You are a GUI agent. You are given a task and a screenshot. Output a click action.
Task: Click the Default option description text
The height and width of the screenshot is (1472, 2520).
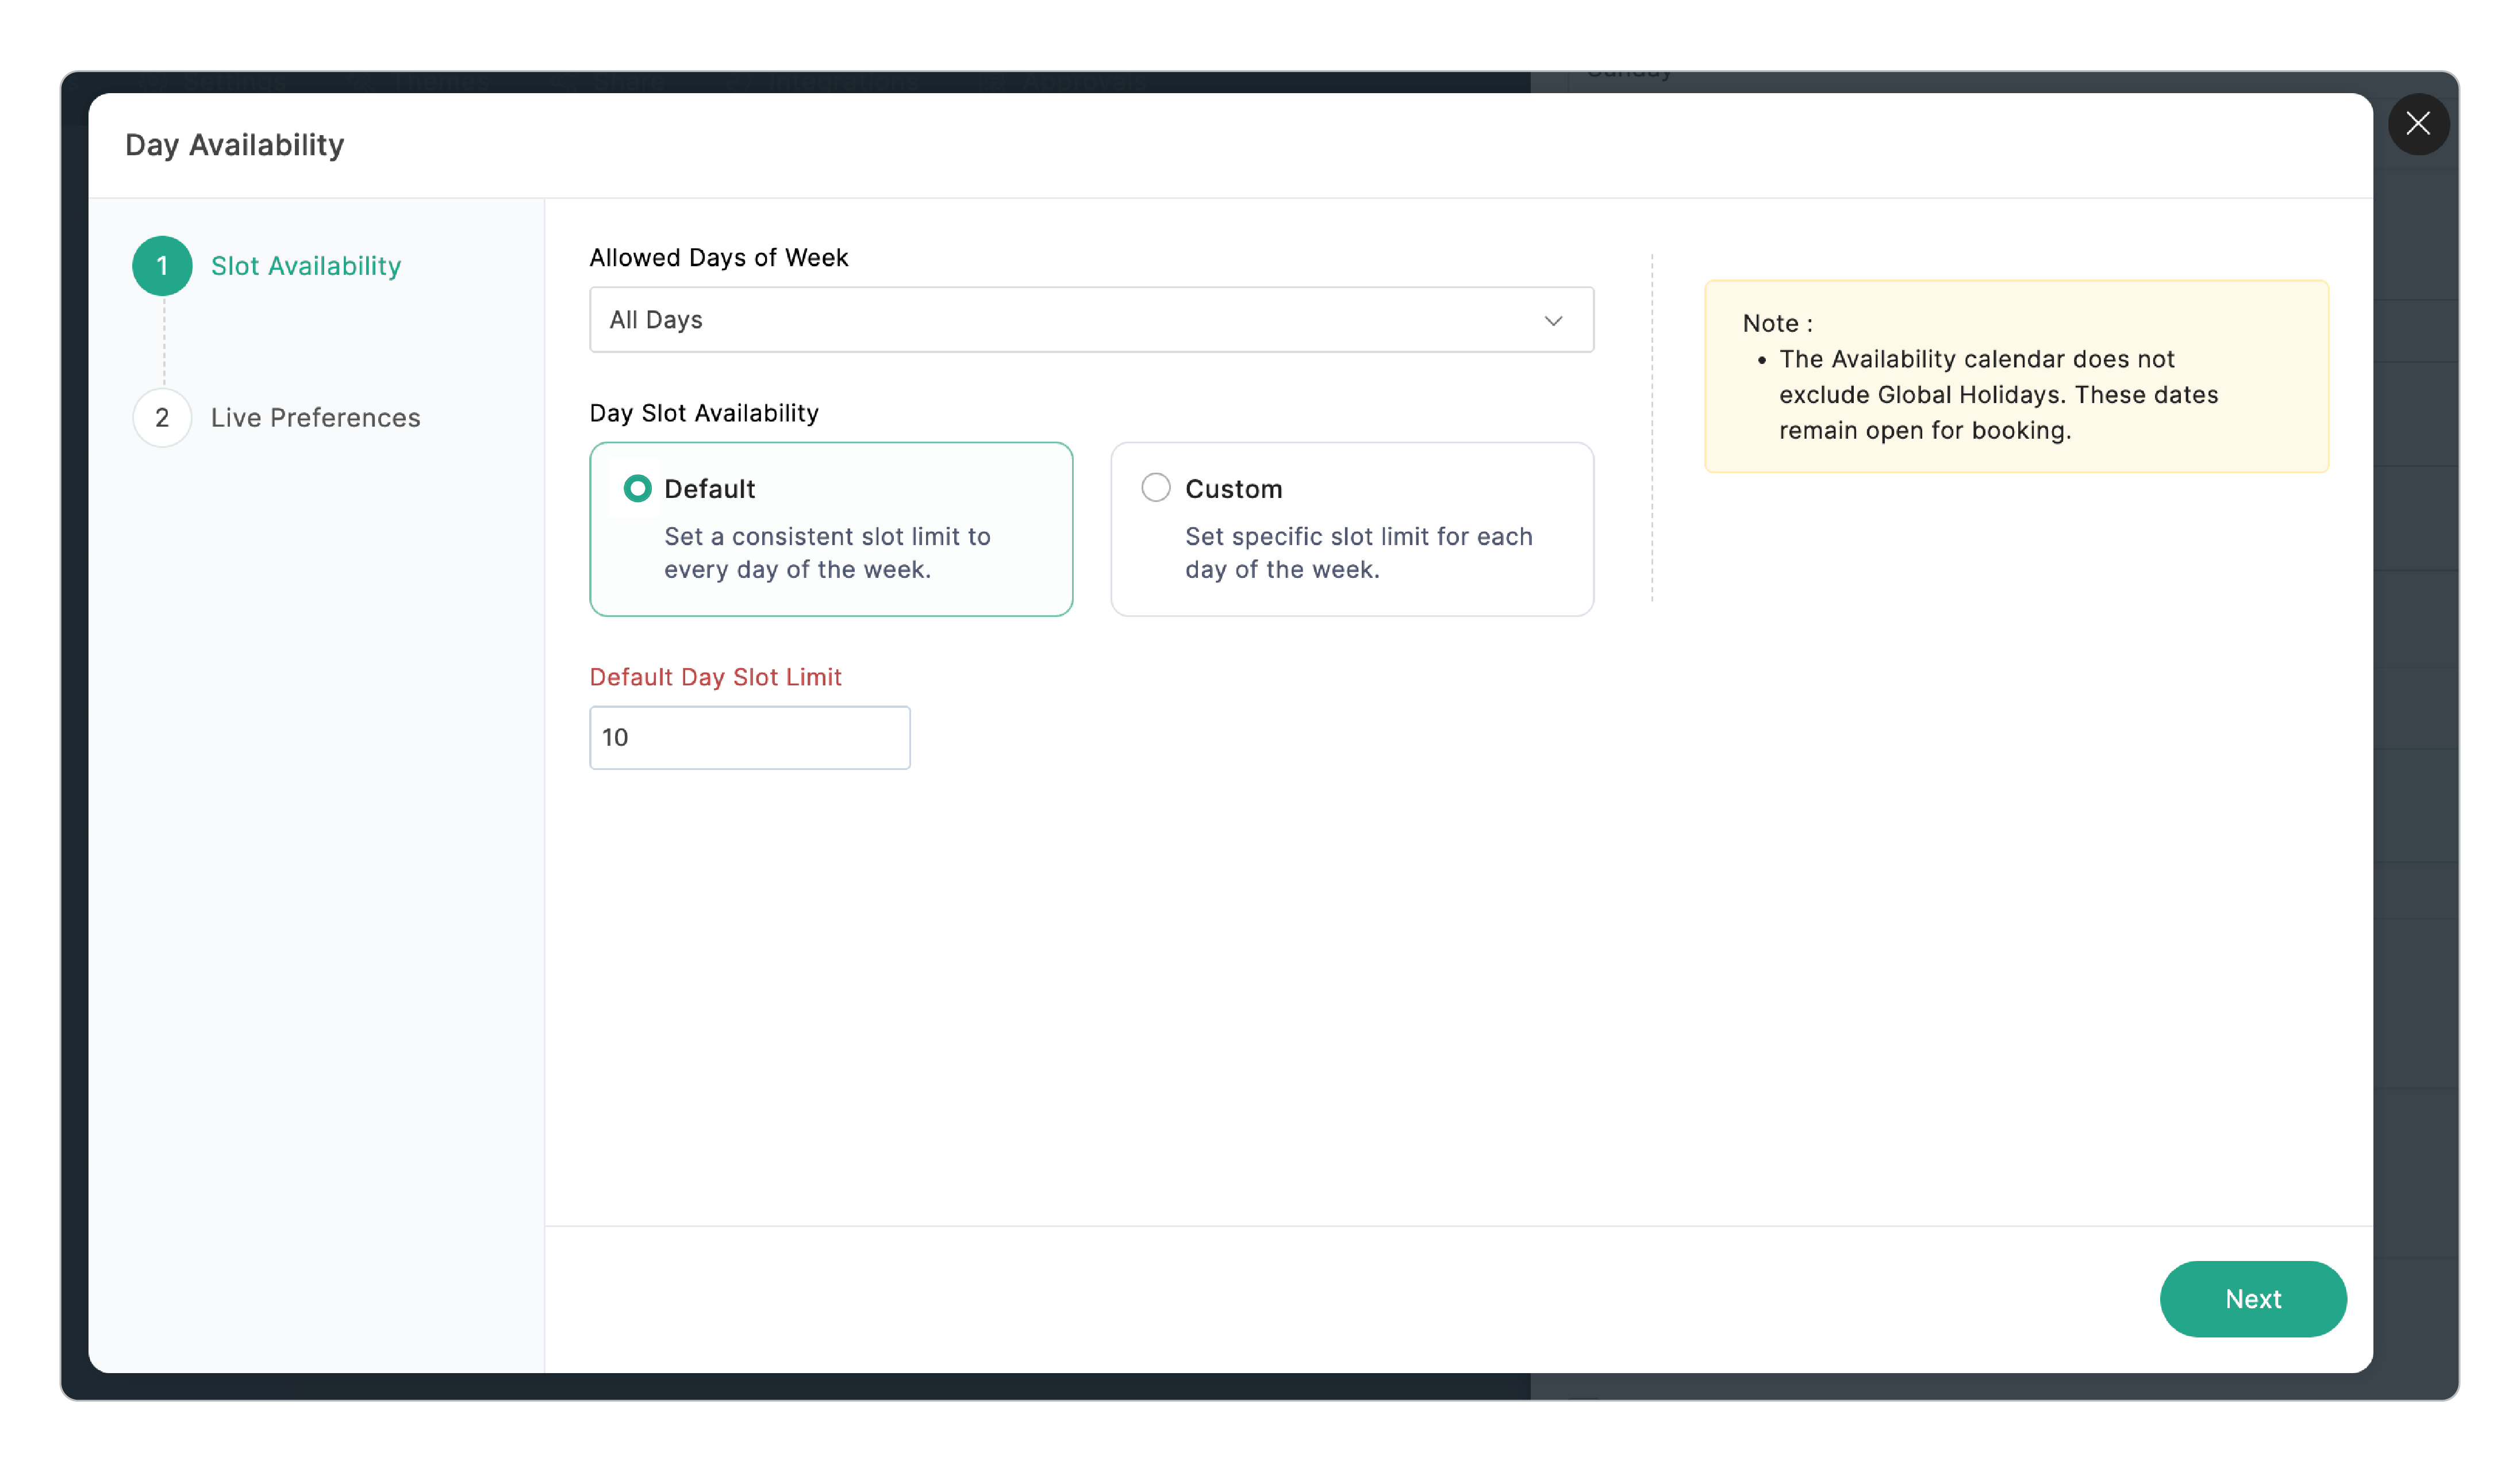828,553
